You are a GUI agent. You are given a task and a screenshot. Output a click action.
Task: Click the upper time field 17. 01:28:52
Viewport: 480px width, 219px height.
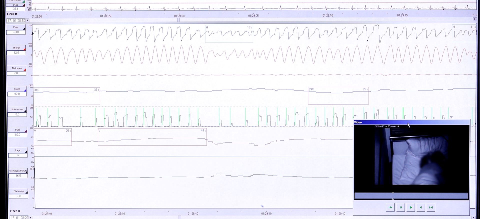coord(16,20)
